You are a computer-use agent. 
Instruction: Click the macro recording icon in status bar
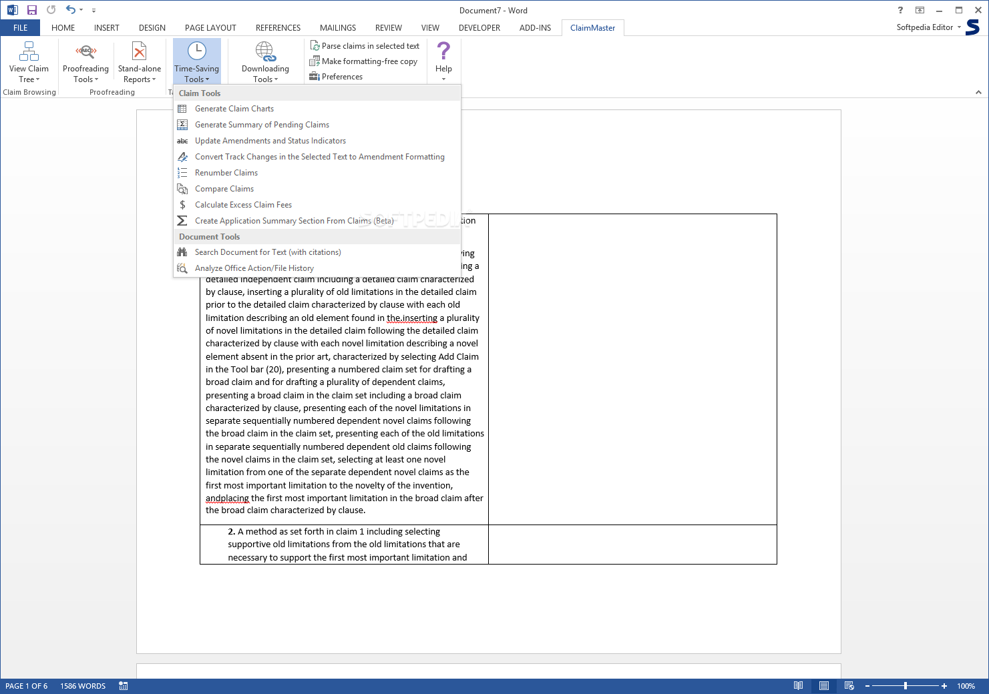(x=124, y=686)
